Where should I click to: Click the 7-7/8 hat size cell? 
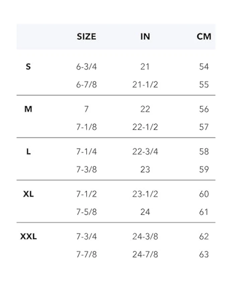point(86,255)
